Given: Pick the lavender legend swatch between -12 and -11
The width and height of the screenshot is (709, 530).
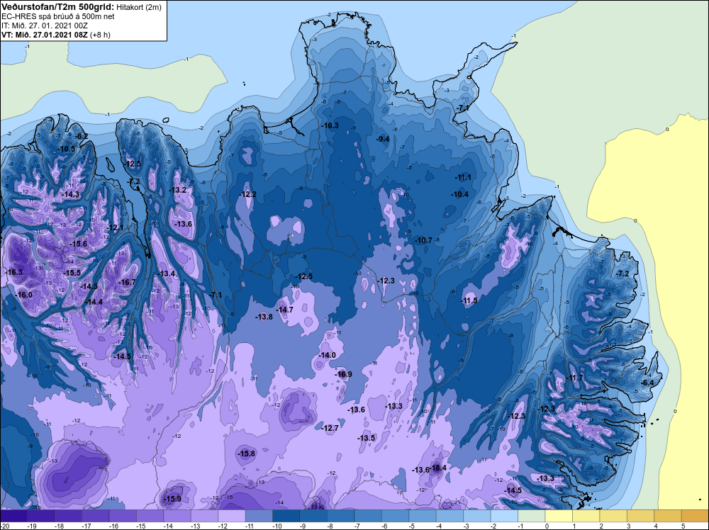Looking at the screenshot, I should click(232, 516).
